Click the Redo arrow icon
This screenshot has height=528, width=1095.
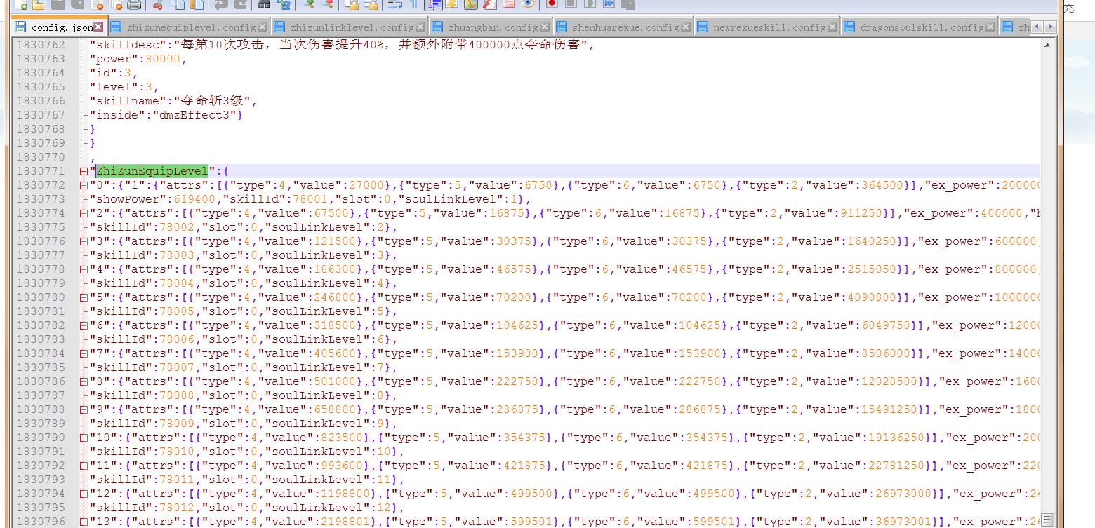pos(240,4)
